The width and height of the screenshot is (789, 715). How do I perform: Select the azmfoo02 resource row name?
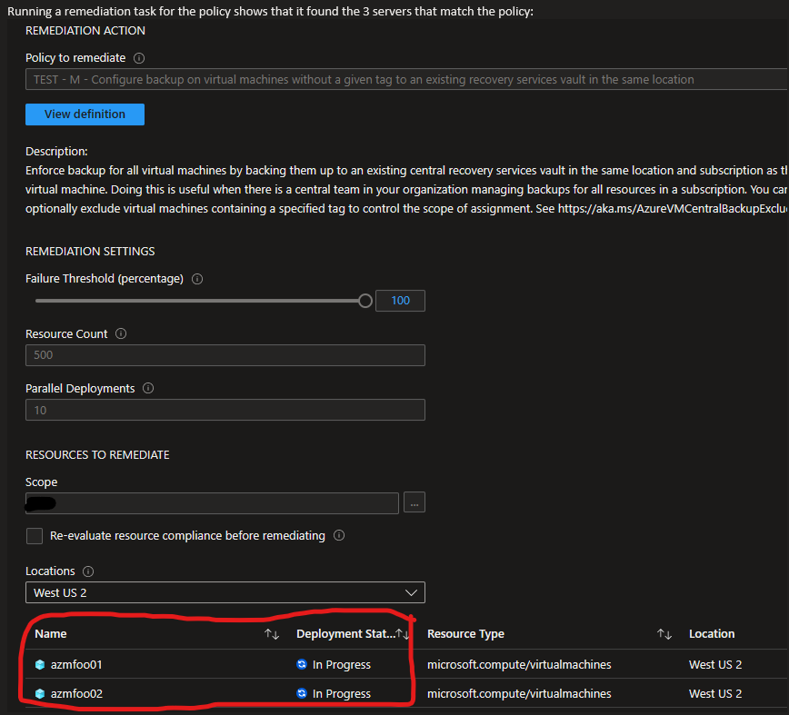(76, 694)
